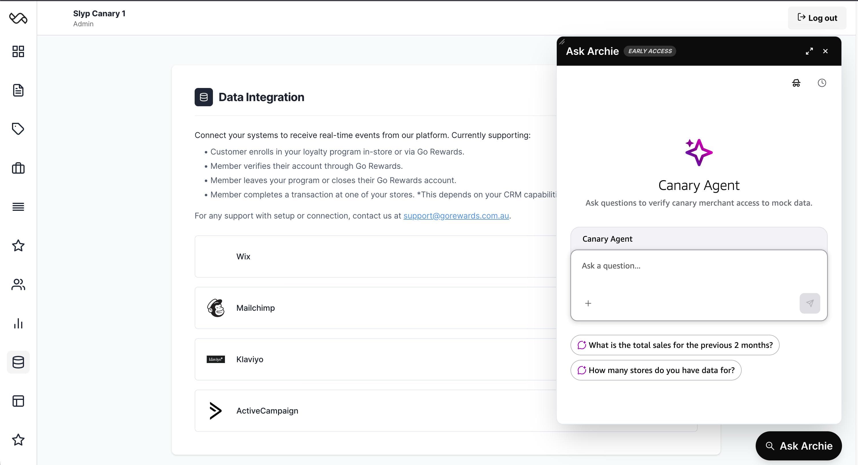Click the ActiveCampaign arrow logo
Viewport: 858px width, 465px height.
pyautogui.click(x=215, y=411)
